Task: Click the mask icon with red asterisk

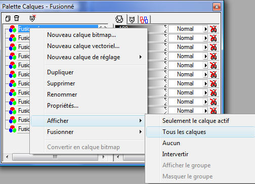Action: 32,18
